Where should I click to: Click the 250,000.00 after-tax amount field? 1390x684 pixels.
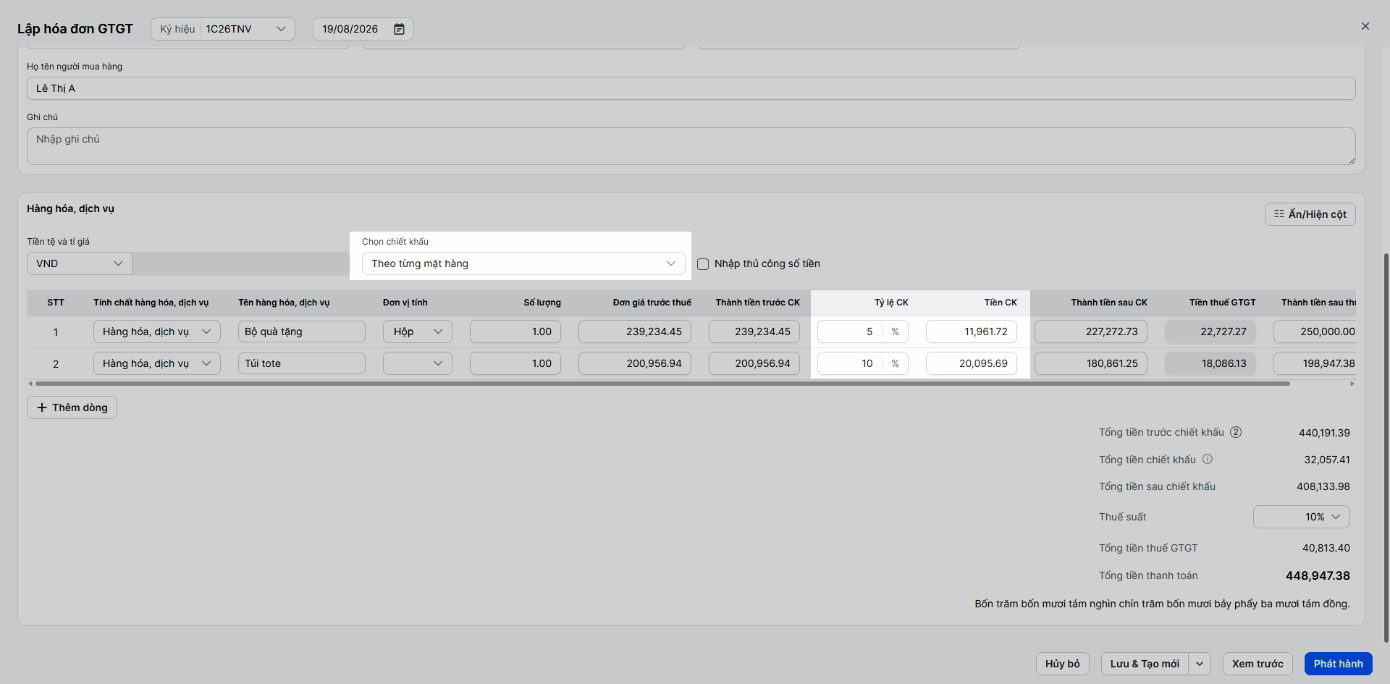(1315, 332)
